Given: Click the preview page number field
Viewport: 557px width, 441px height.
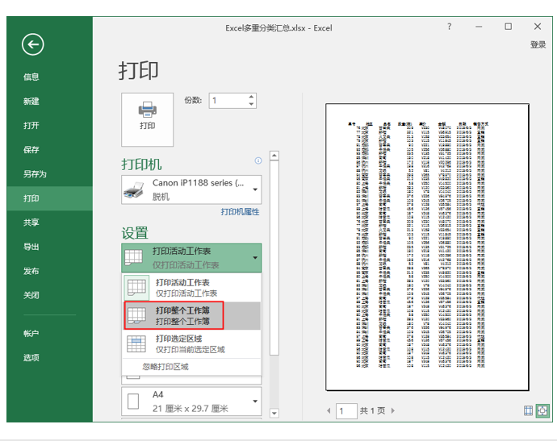Looking at the screenshot, I should pos(346,411).
